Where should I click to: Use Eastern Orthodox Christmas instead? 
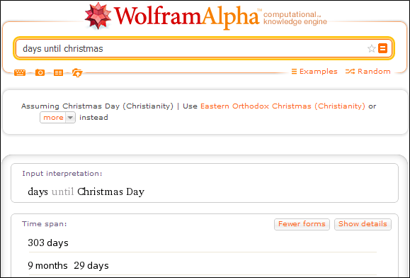pyautogui.click(x=283, y=106)
